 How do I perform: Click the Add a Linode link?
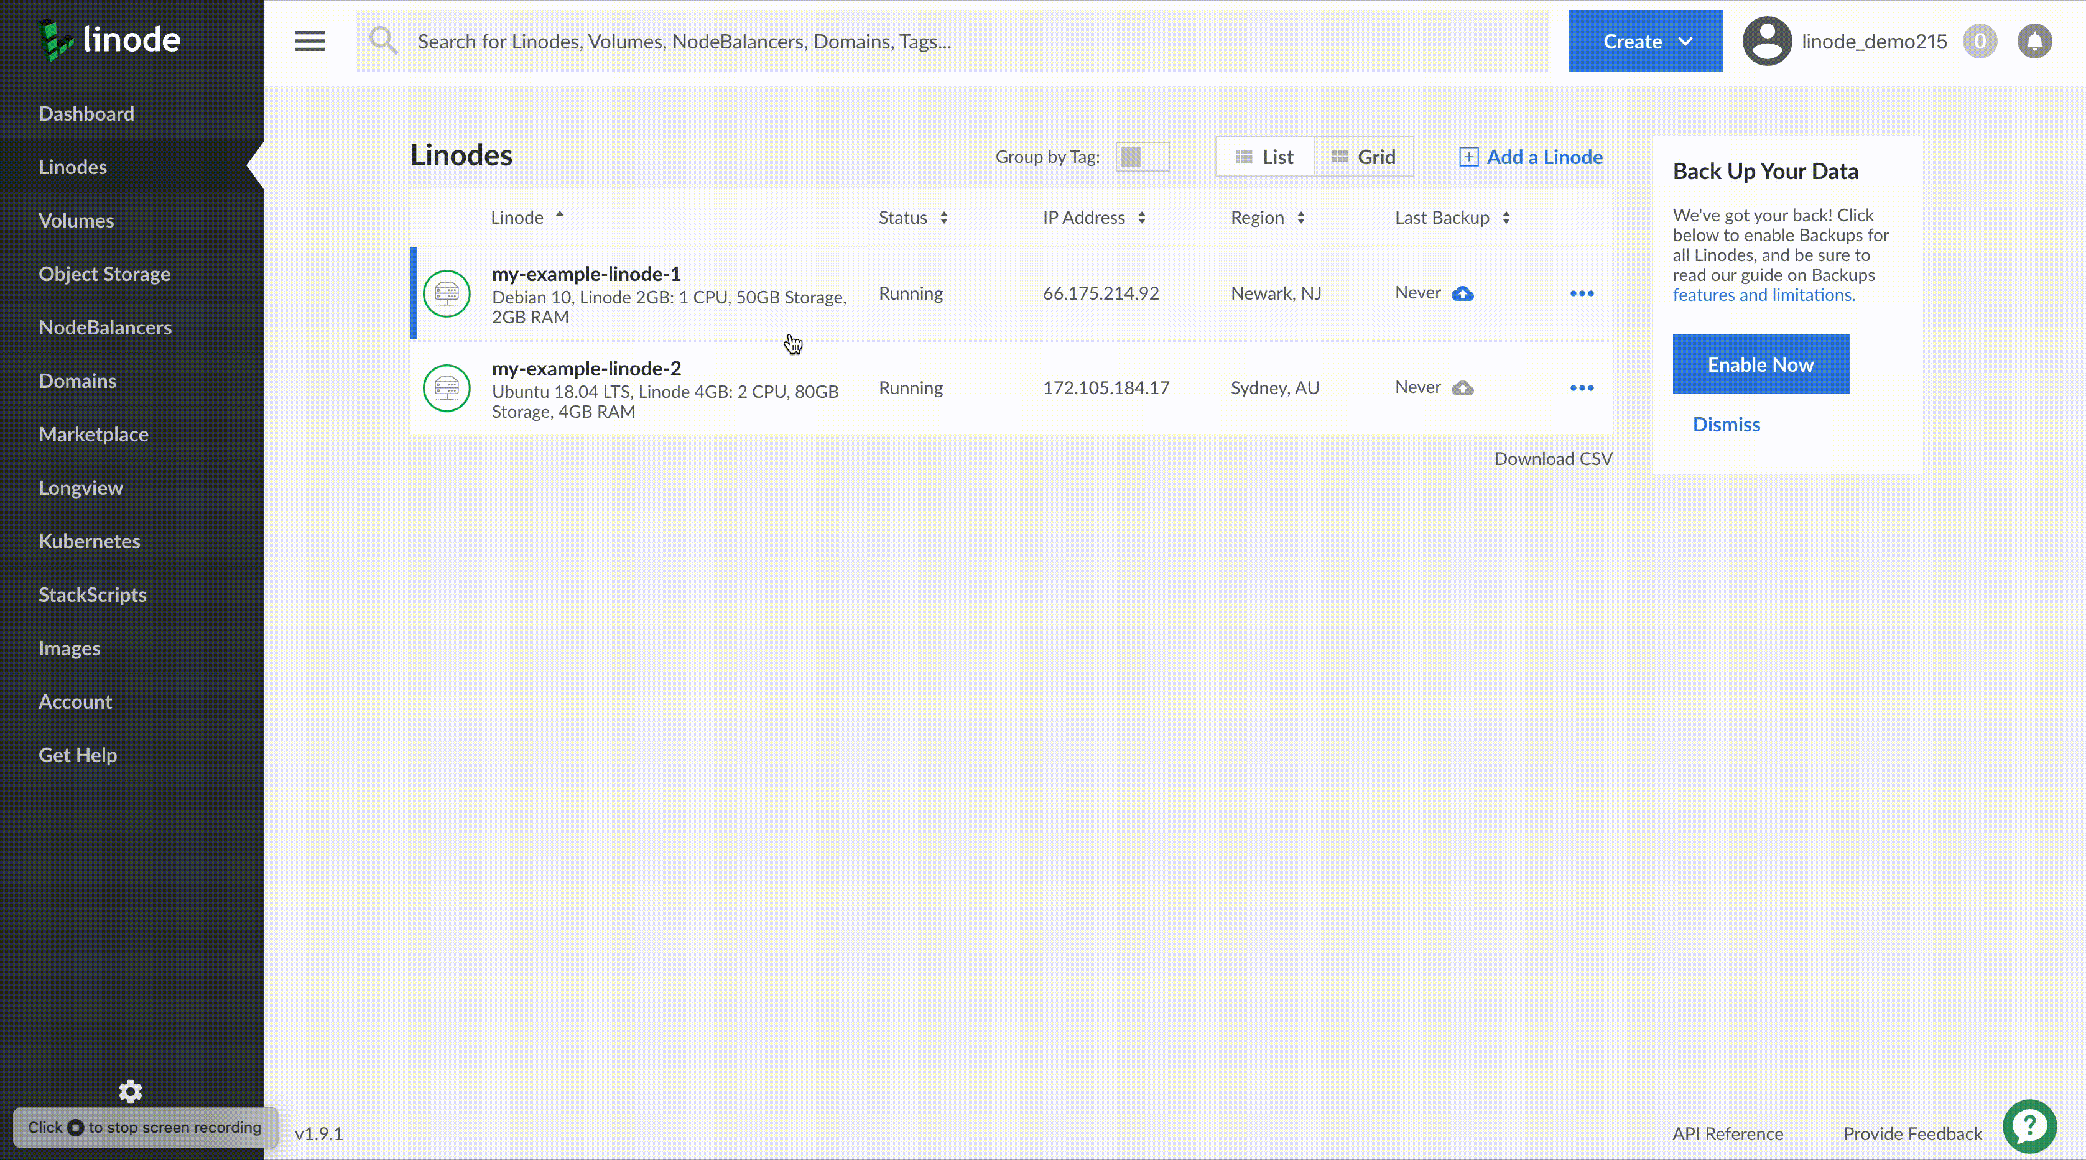1531,157
